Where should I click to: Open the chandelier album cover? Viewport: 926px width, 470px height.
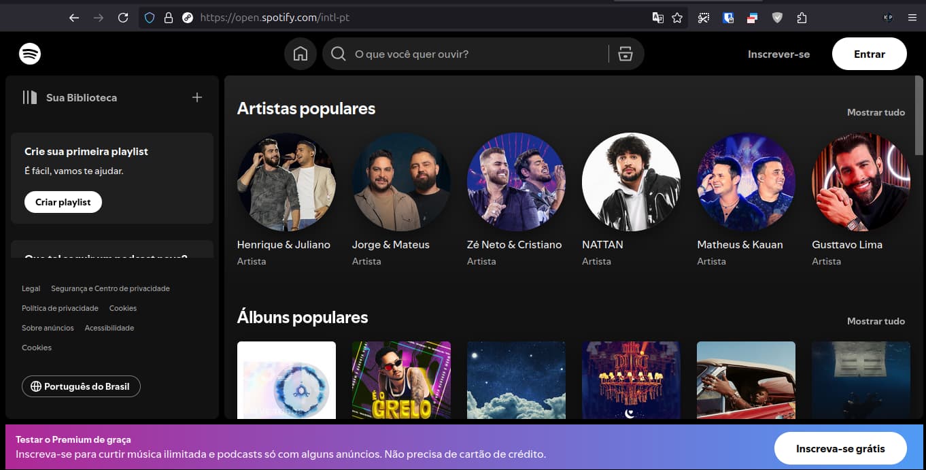pyautogui.click(x=631, y=380)
